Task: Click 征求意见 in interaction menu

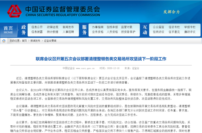Action: pyautogui.click(x=174, y=32)
